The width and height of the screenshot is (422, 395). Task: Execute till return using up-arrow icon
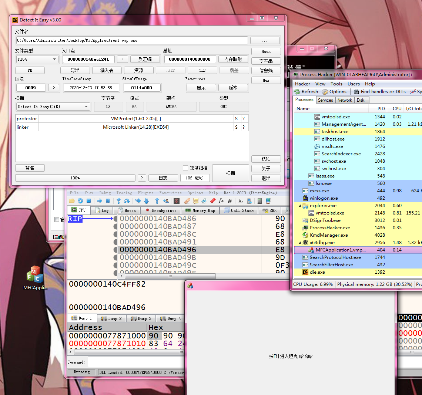157,201
